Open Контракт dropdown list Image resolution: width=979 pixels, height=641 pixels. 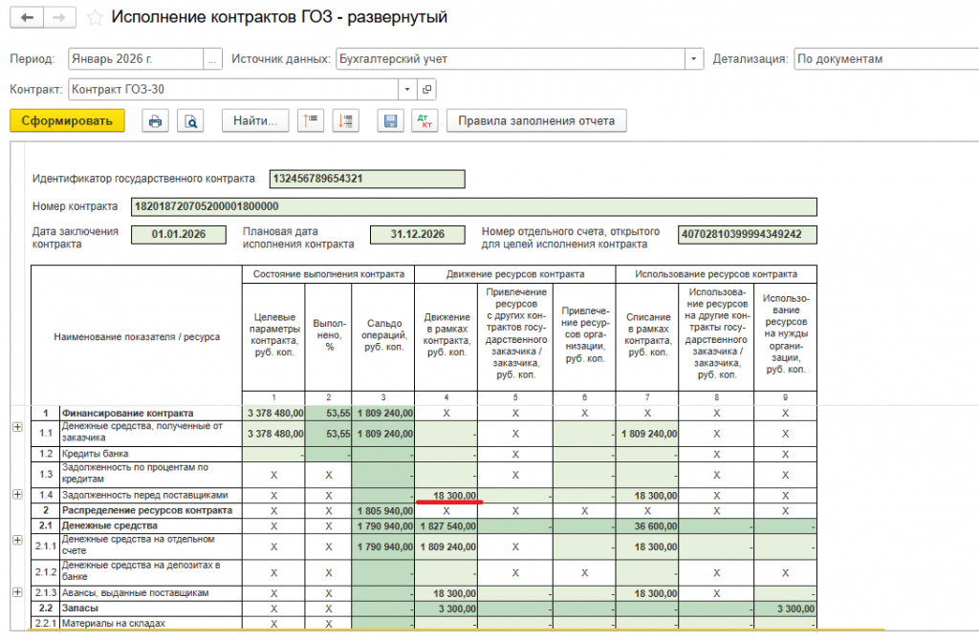tap(407, 89)
